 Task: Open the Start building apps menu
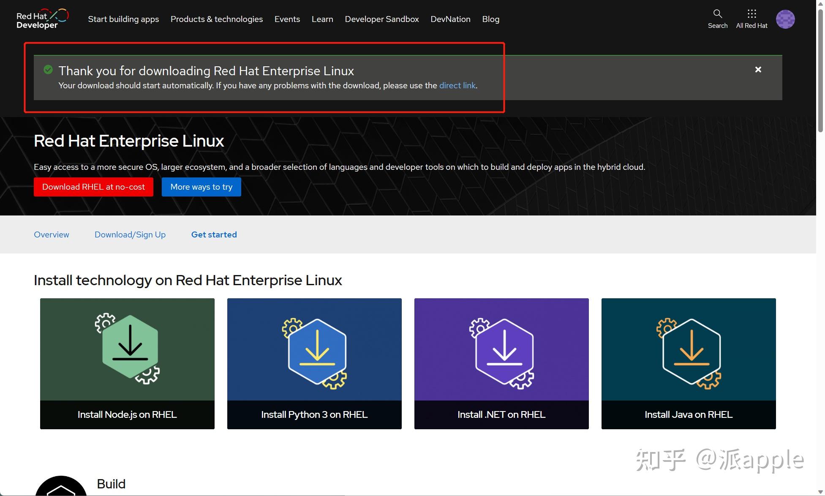123,19
